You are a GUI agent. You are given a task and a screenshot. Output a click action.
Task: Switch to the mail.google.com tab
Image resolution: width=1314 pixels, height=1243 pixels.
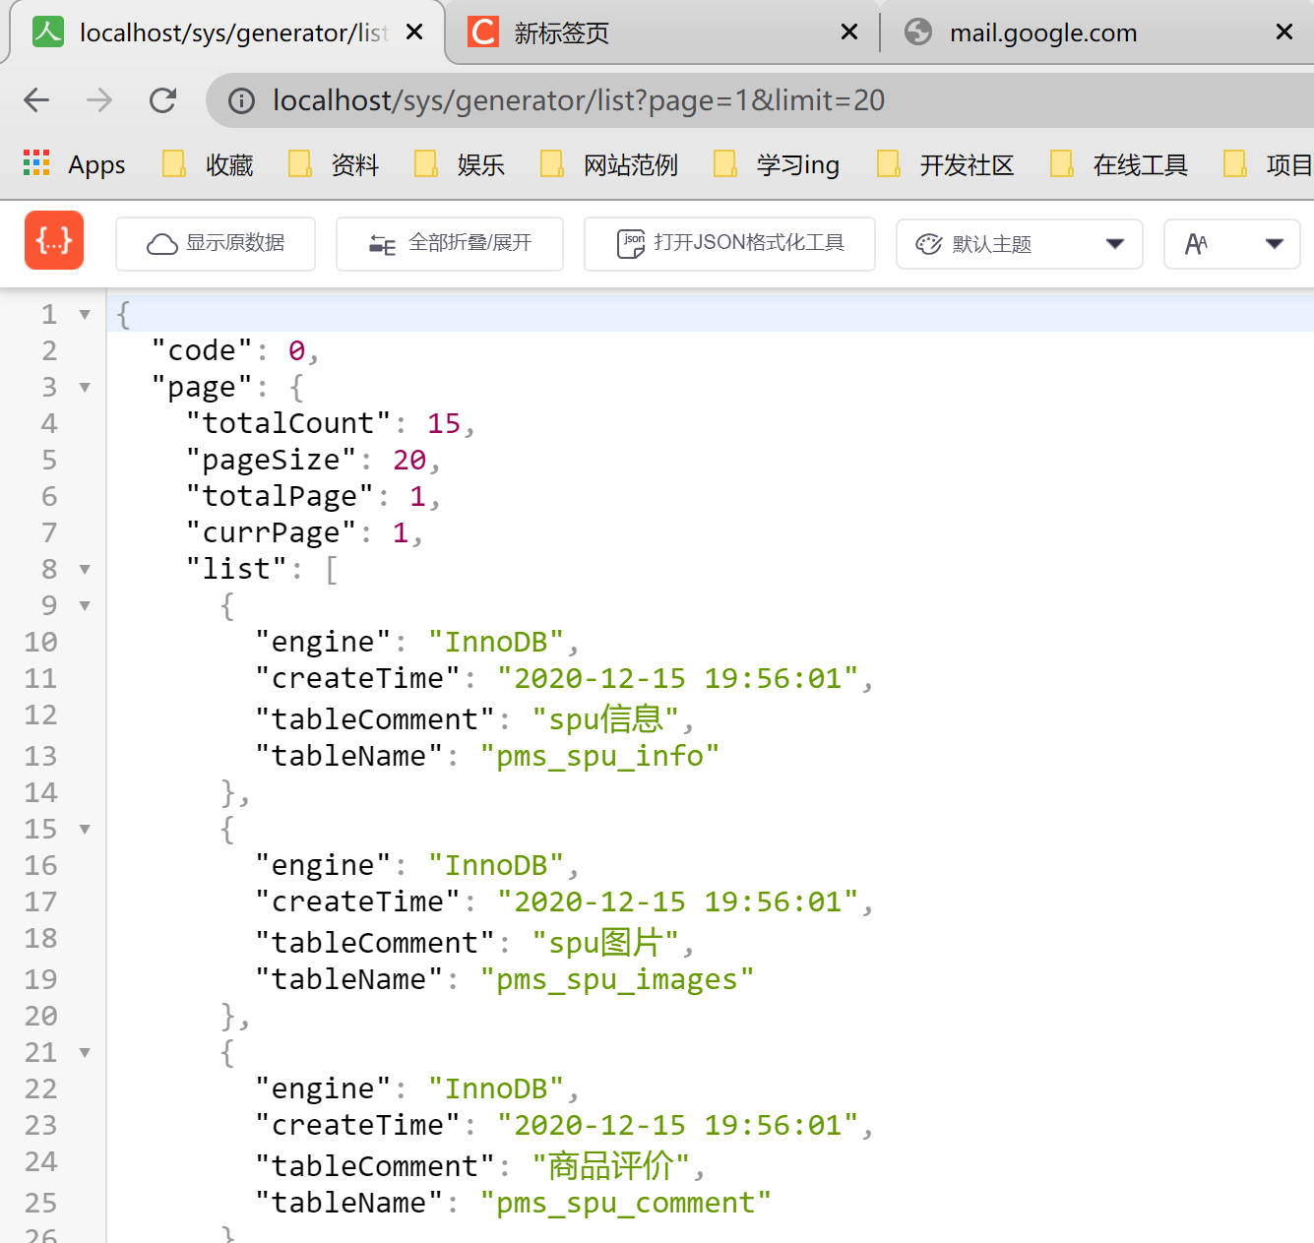coord(1098,32)
